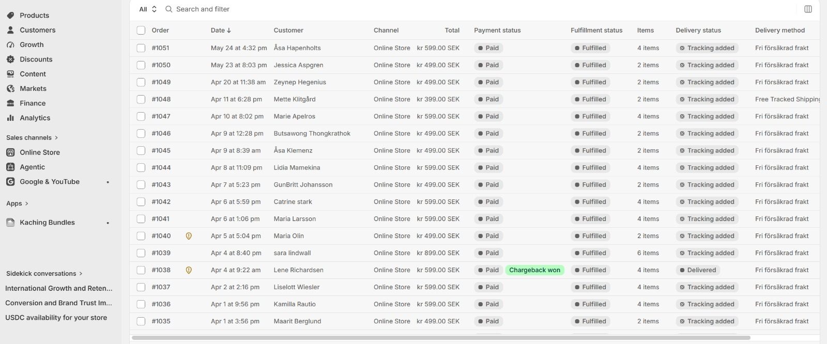The width and height of the screenshot is (827, 344).
Task: Click the Online Store storefront icon
Action: click(x=10, y=152)
